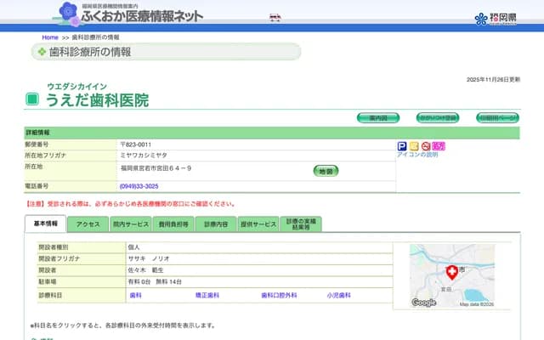Click the pink 処方 prescription icon
Viewport: 544px width, 340px height.
pos(439,146)
